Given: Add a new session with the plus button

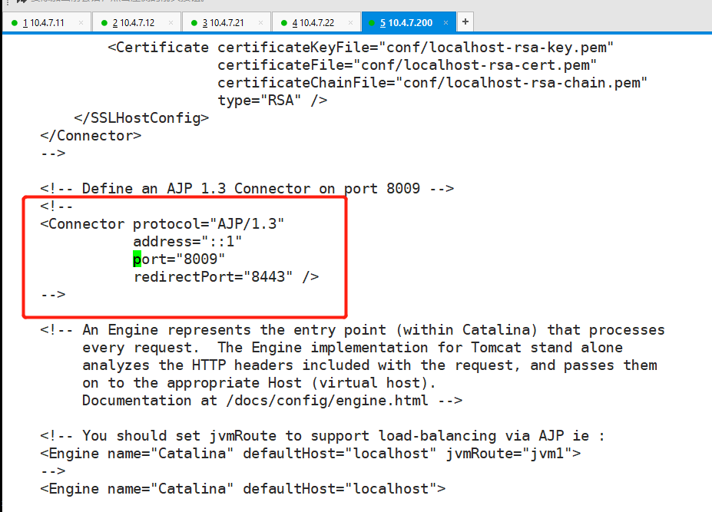Looking at the screenshot, I should point(465,22).
